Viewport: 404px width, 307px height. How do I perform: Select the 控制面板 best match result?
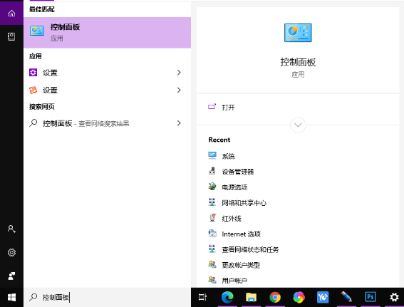point(107,33)
